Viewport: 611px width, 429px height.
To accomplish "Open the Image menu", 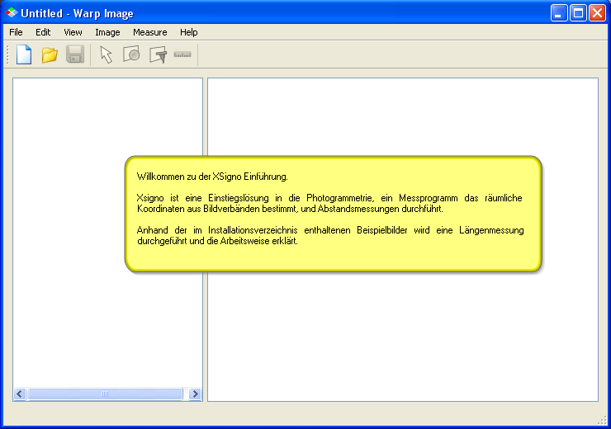I will [x=107, y=32].
